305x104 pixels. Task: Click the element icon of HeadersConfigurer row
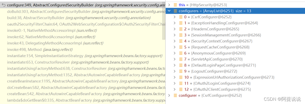tap(181, 29)
